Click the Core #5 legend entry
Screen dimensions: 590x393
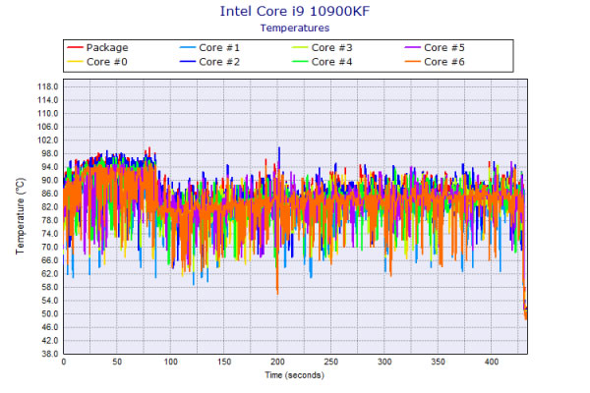tap(435, 48)
